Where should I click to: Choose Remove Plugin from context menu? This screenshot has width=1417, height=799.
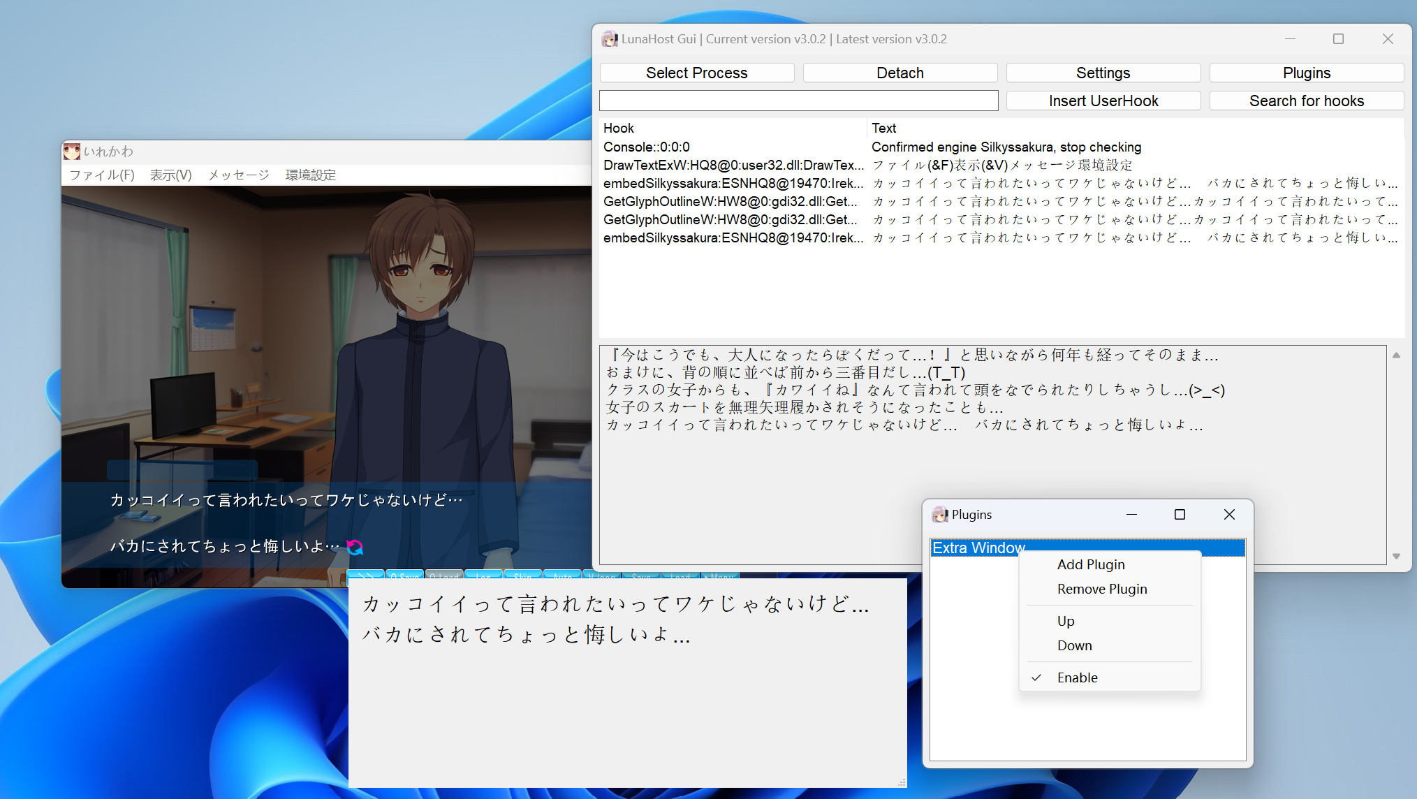click(1101, 589)
